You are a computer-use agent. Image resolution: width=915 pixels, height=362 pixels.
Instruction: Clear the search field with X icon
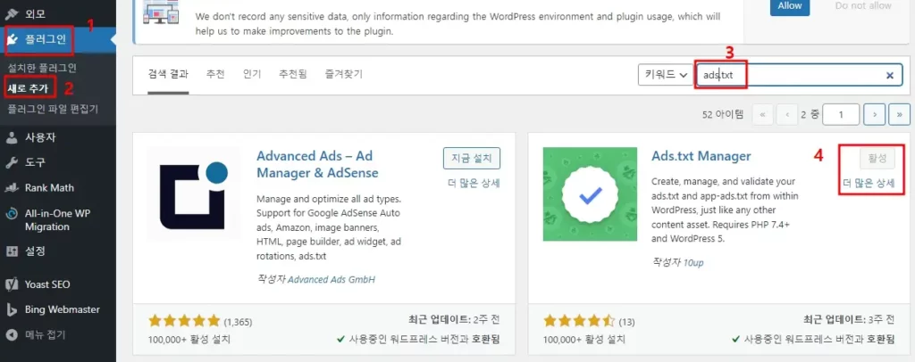coord(890,75)
